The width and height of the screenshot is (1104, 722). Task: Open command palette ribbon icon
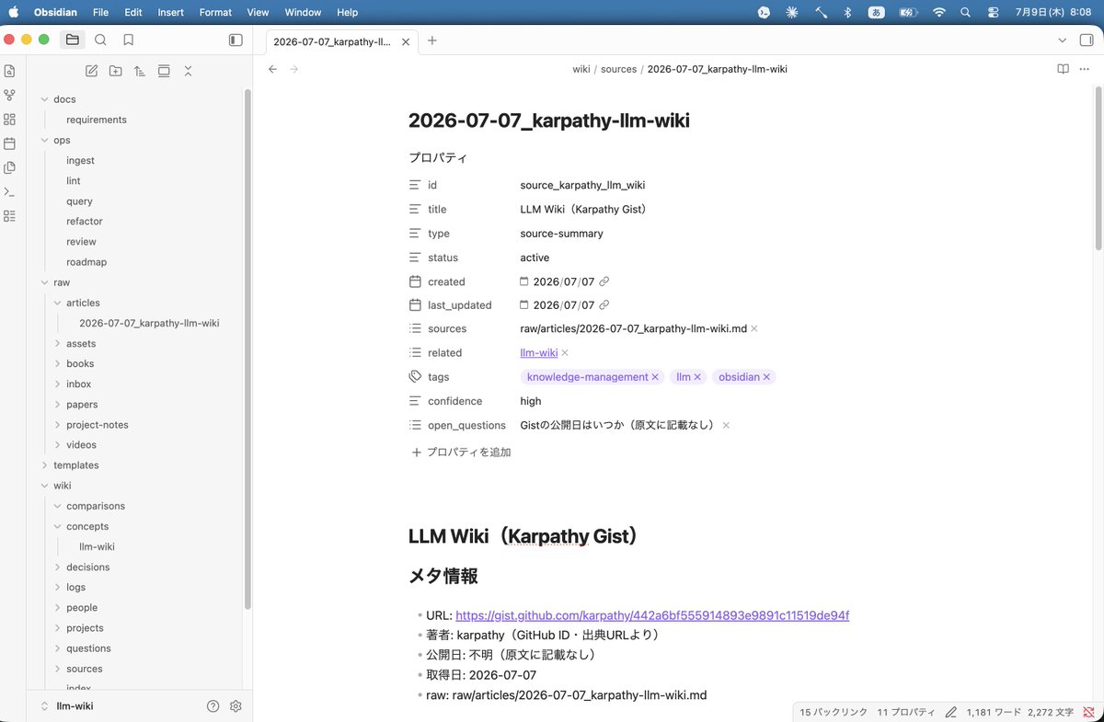tap(10, 192)
